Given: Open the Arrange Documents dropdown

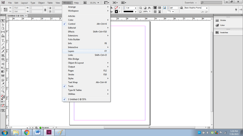Looking at the screenshot, I should 124,3.
